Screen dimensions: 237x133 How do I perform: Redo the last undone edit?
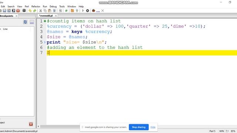pyautogui.click(x=34, y=11)
